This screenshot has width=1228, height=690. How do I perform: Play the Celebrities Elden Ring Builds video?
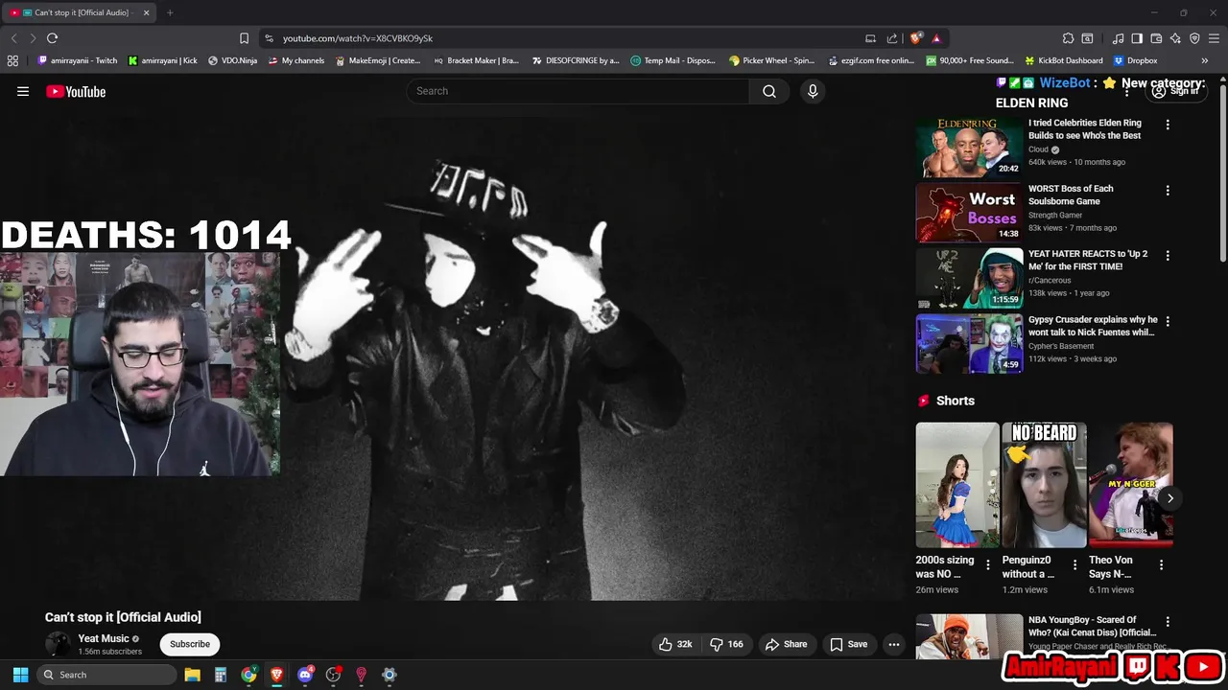[x=969, y=148]
